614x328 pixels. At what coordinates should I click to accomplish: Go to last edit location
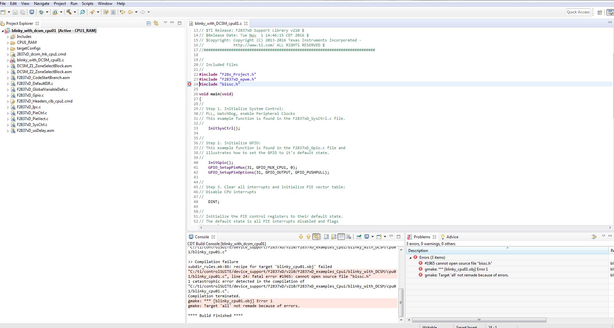click(x=122, y=12)
